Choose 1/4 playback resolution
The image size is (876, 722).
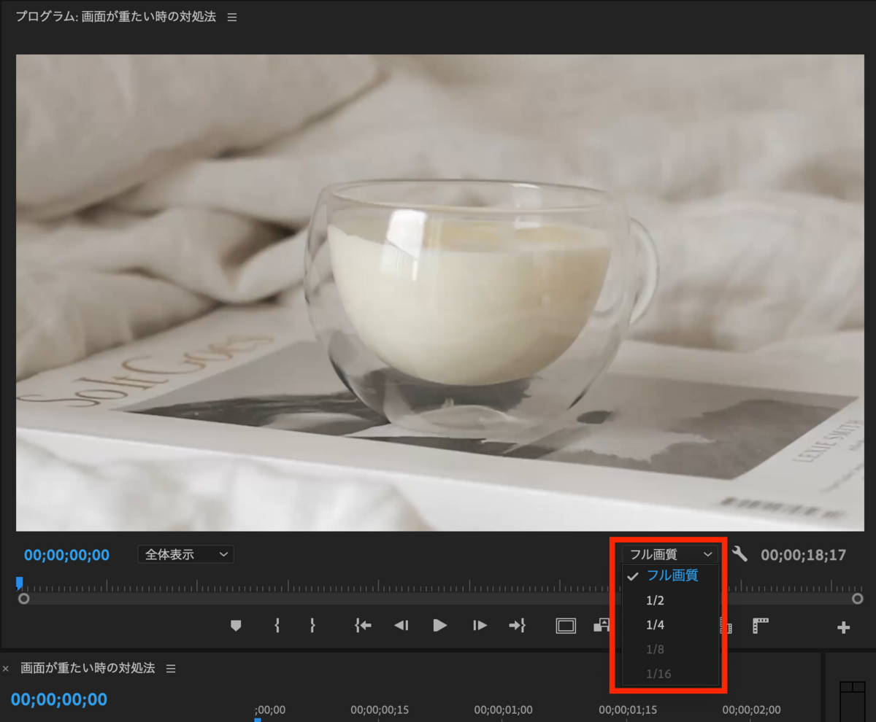coord(672,625)
